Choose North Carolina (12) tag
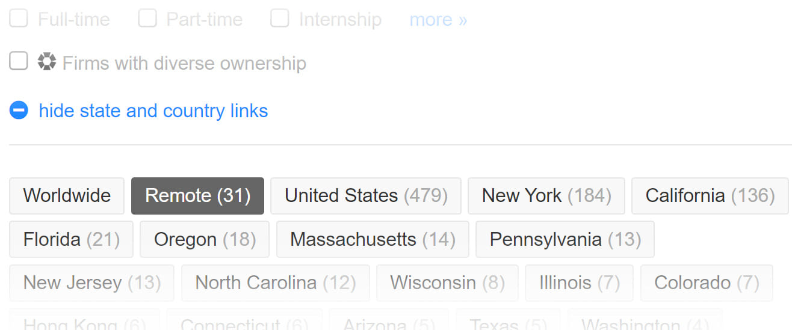The height and width of the screenshot is (330, 792). (275, 283)
